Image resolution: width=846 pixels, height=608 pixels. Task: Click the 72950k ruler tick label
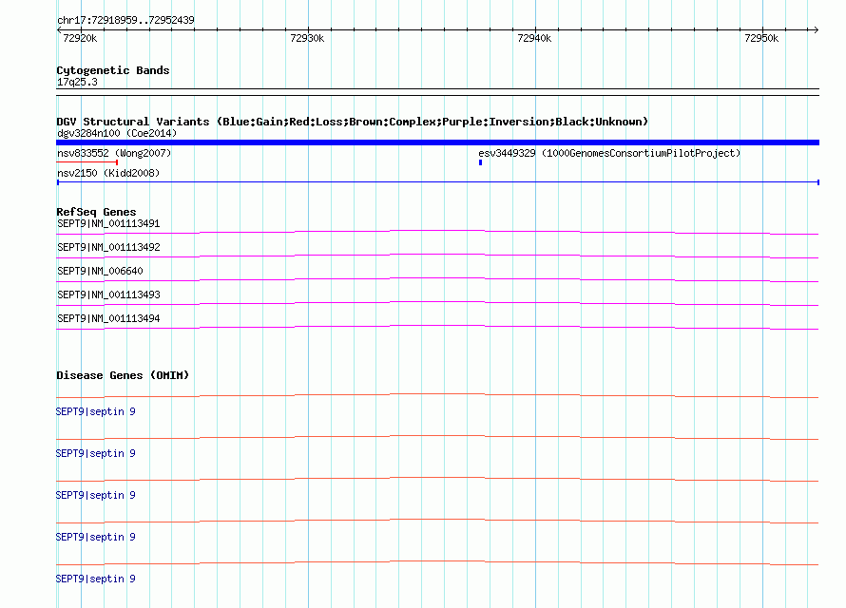click(x=761, y=38)
